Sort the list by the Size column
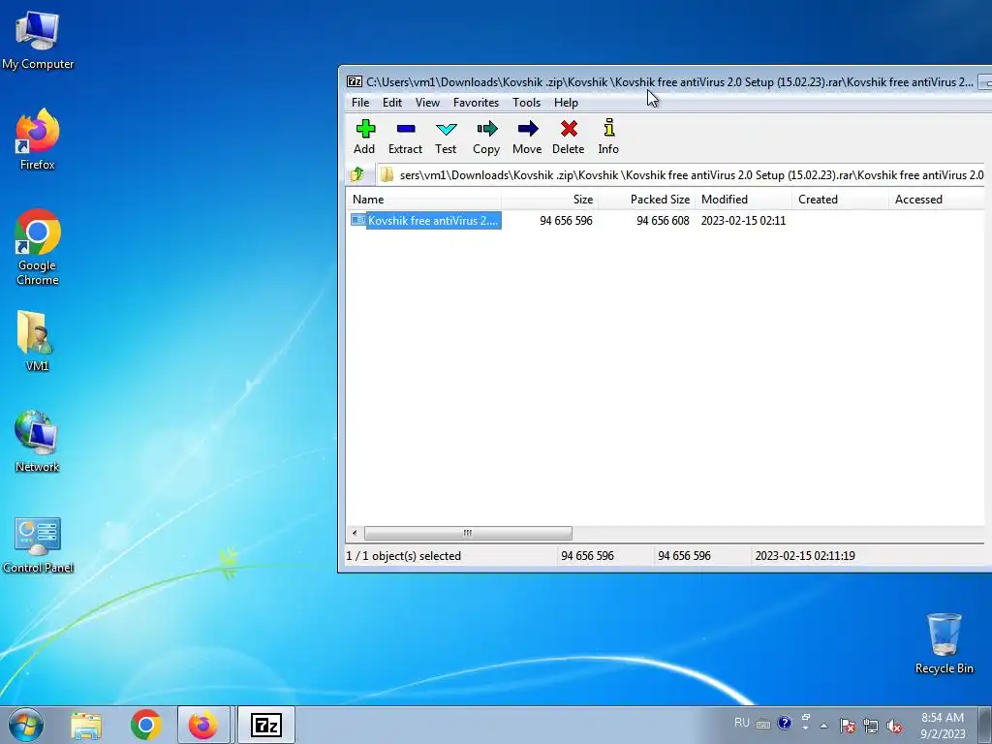The width and height of the screenshot is (992, 744). [549, 200]
